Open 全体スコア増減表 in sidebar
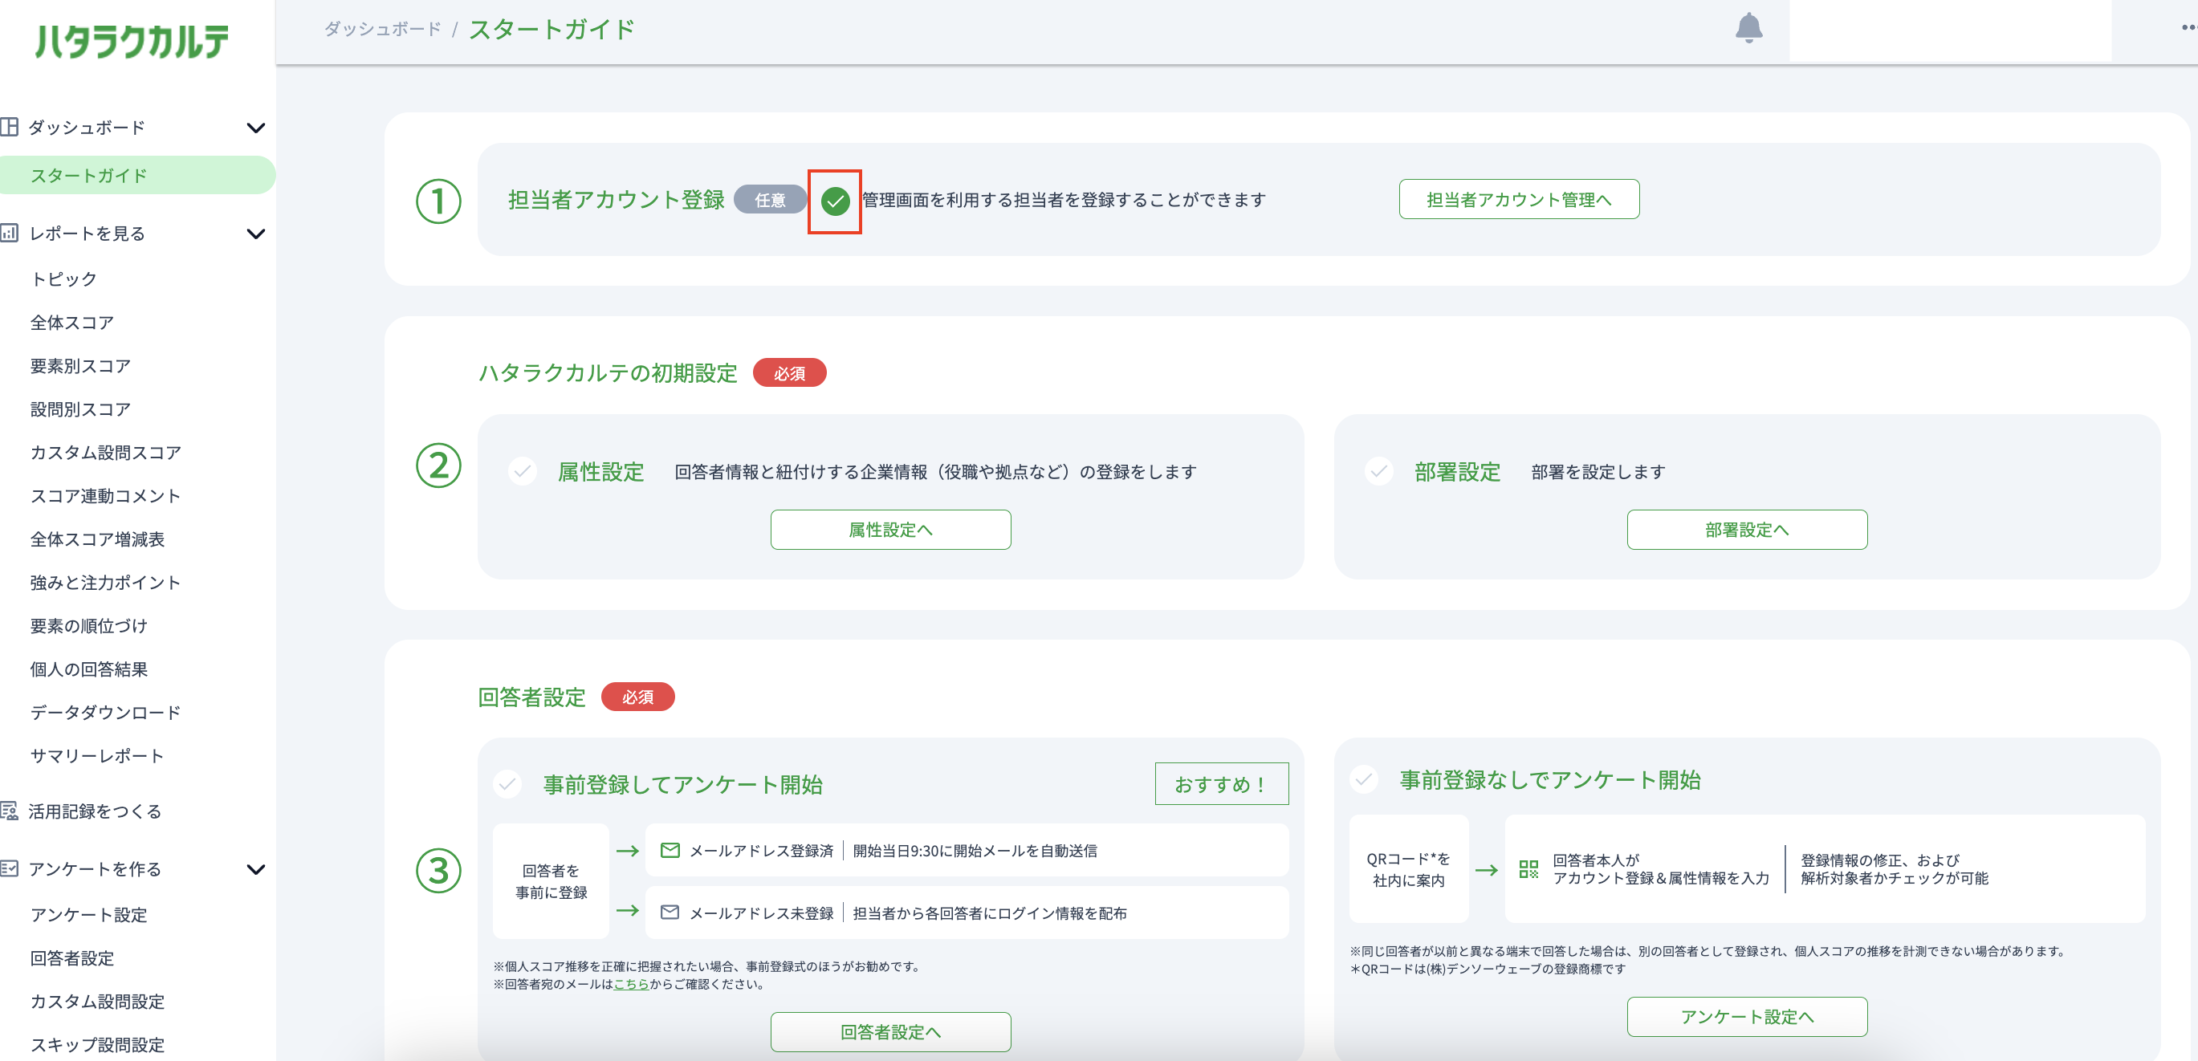Viewport: 2198px width, 1061px height. [x=97, y=539]
